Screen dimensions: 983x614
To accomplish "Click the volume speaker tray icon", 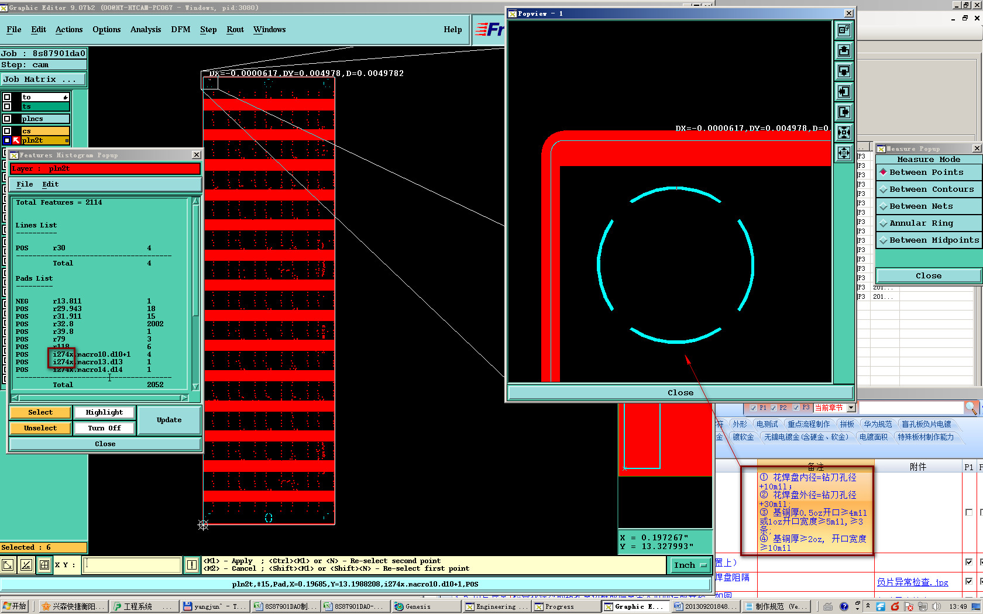I will 936,606.
